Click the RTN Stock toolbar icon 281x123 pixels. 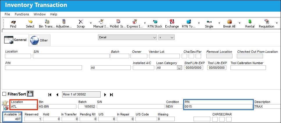(155, 22)
